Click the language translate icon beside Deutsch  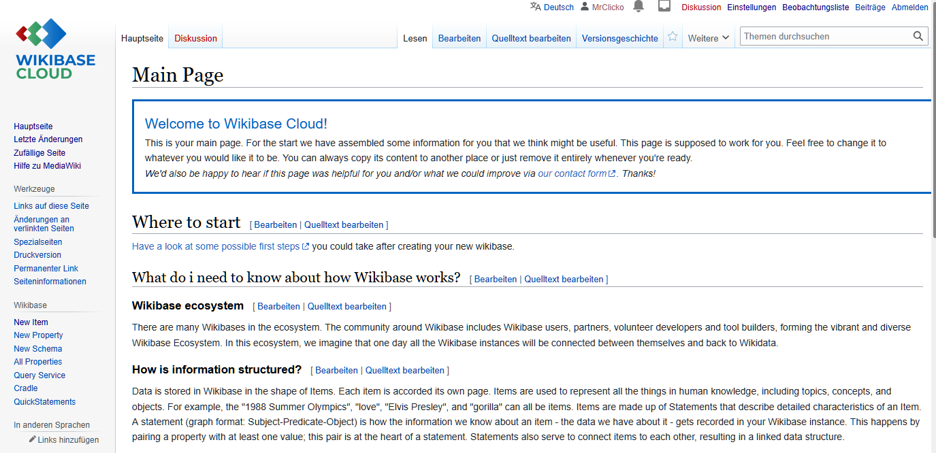click(536, 7)
